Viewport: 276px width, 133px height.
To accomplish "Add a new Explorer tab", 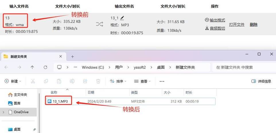I will click(73, 57).
